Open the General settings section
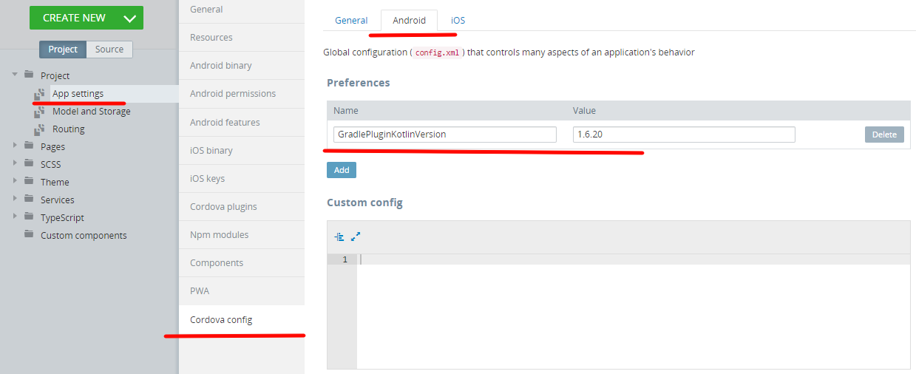The height and width of the screenshot is (374, 916). [242, 10]
